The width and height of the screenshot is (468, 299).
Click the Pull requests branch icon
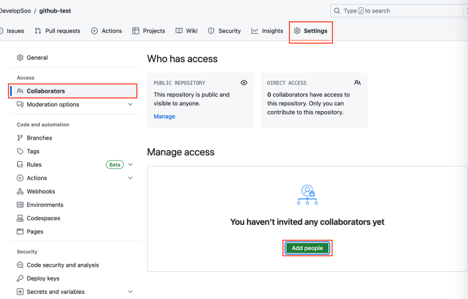38,30
